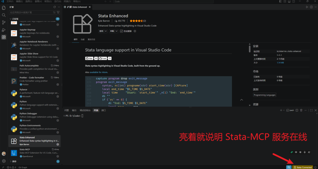
Task: Click the 禁用 disable button
Action: (101, 31)
